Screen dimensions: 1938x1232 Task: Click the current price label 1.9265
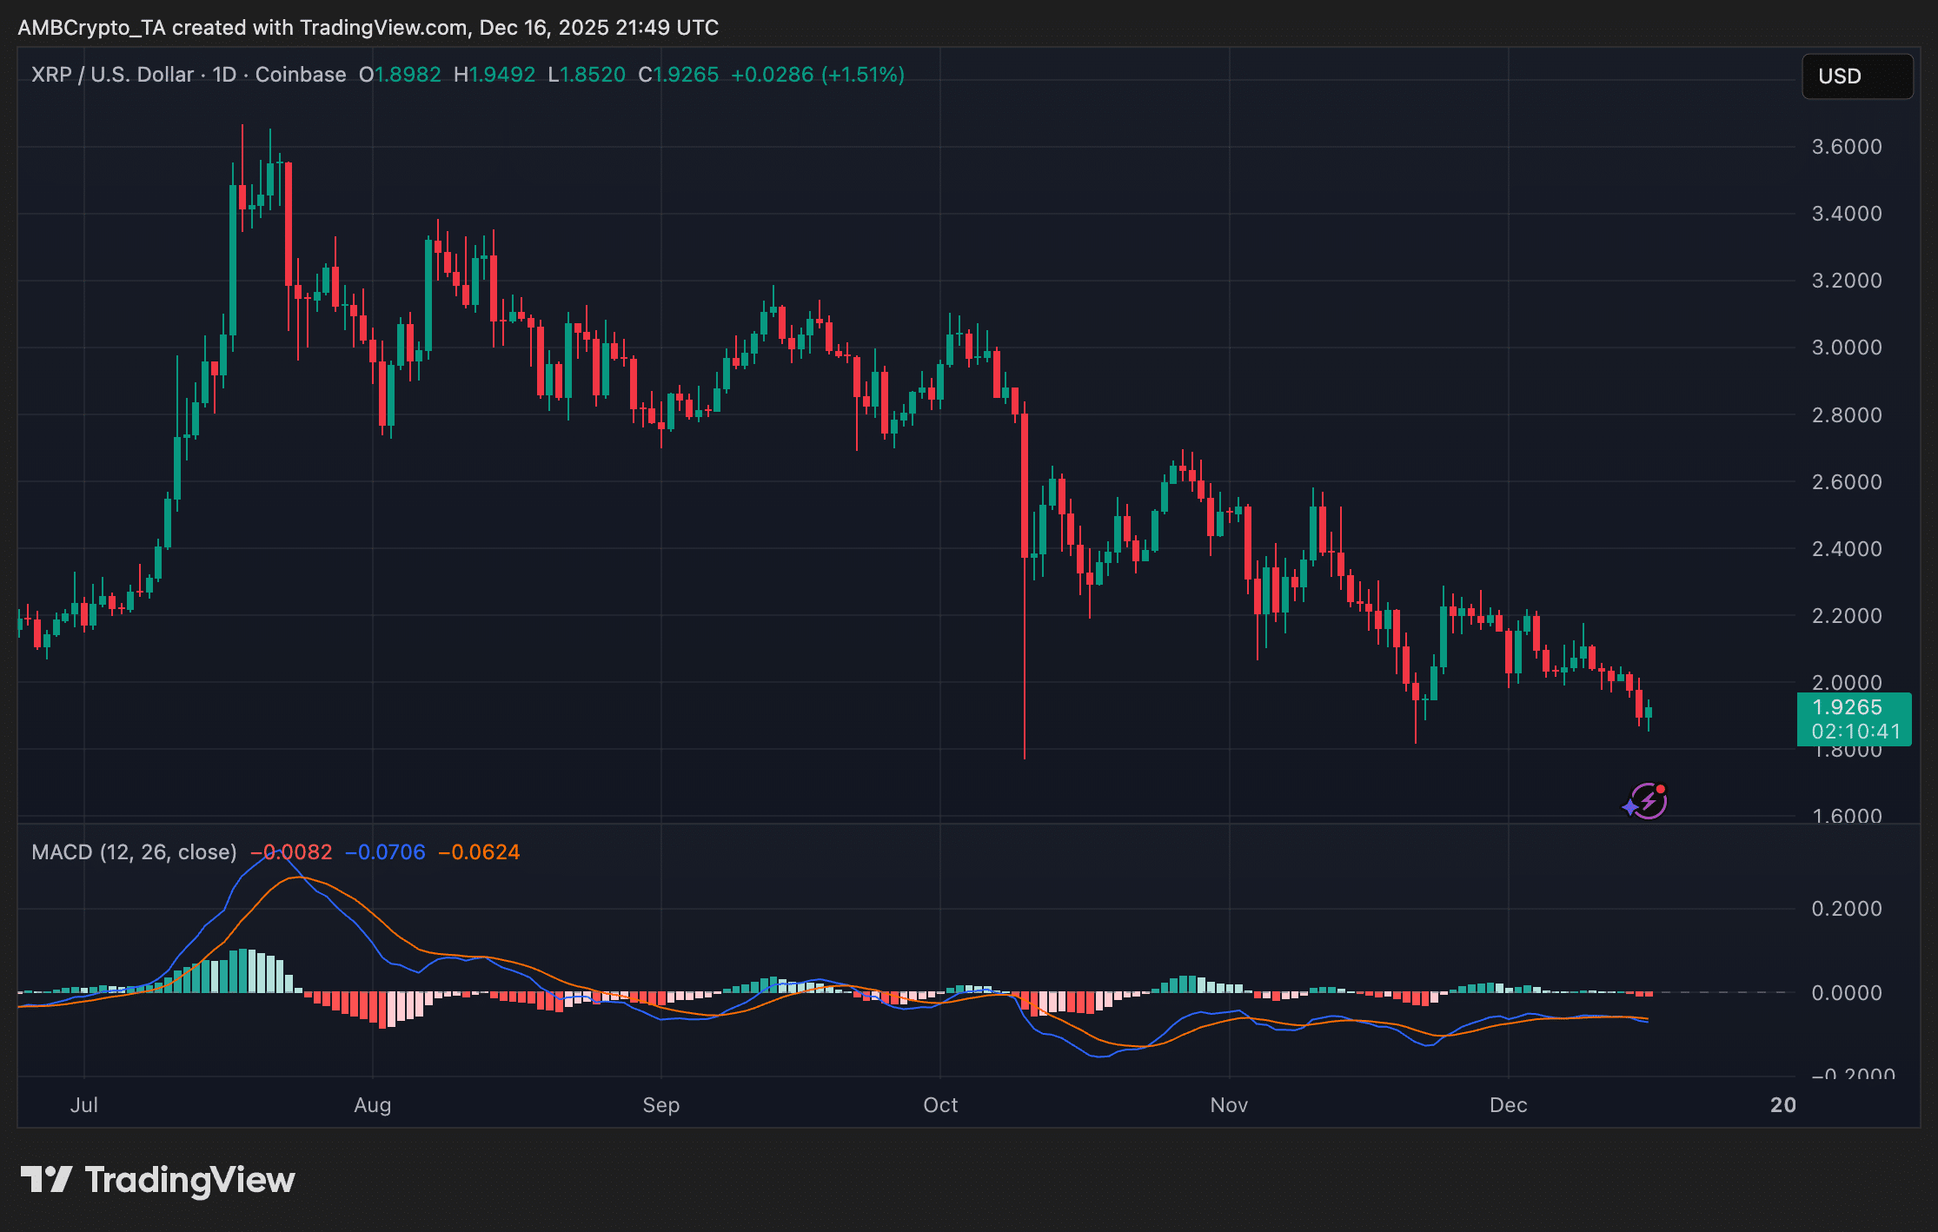(1847, 707)
